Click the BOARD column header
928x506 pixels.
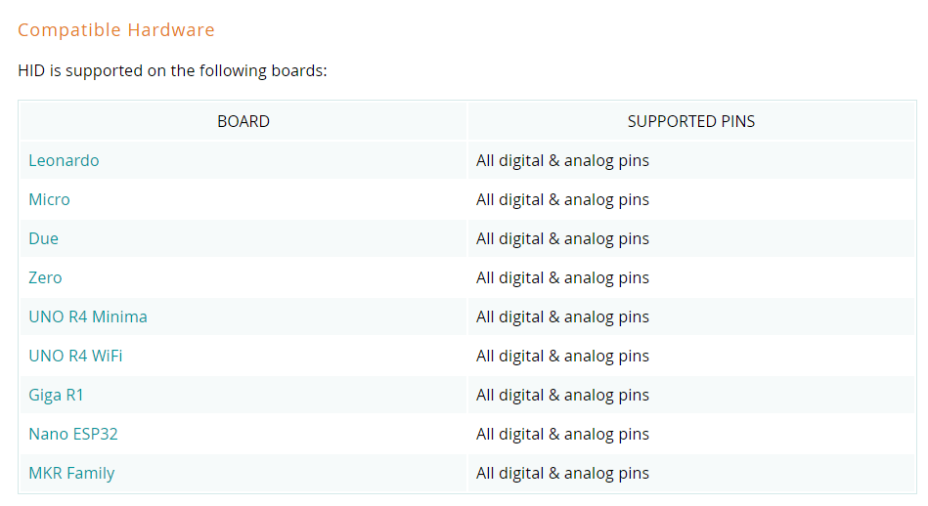click(x=243, y=121)
